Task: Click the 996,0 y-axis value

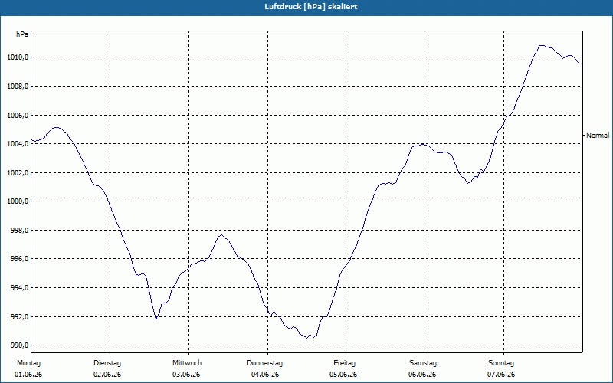Action: tap(20, 259)
